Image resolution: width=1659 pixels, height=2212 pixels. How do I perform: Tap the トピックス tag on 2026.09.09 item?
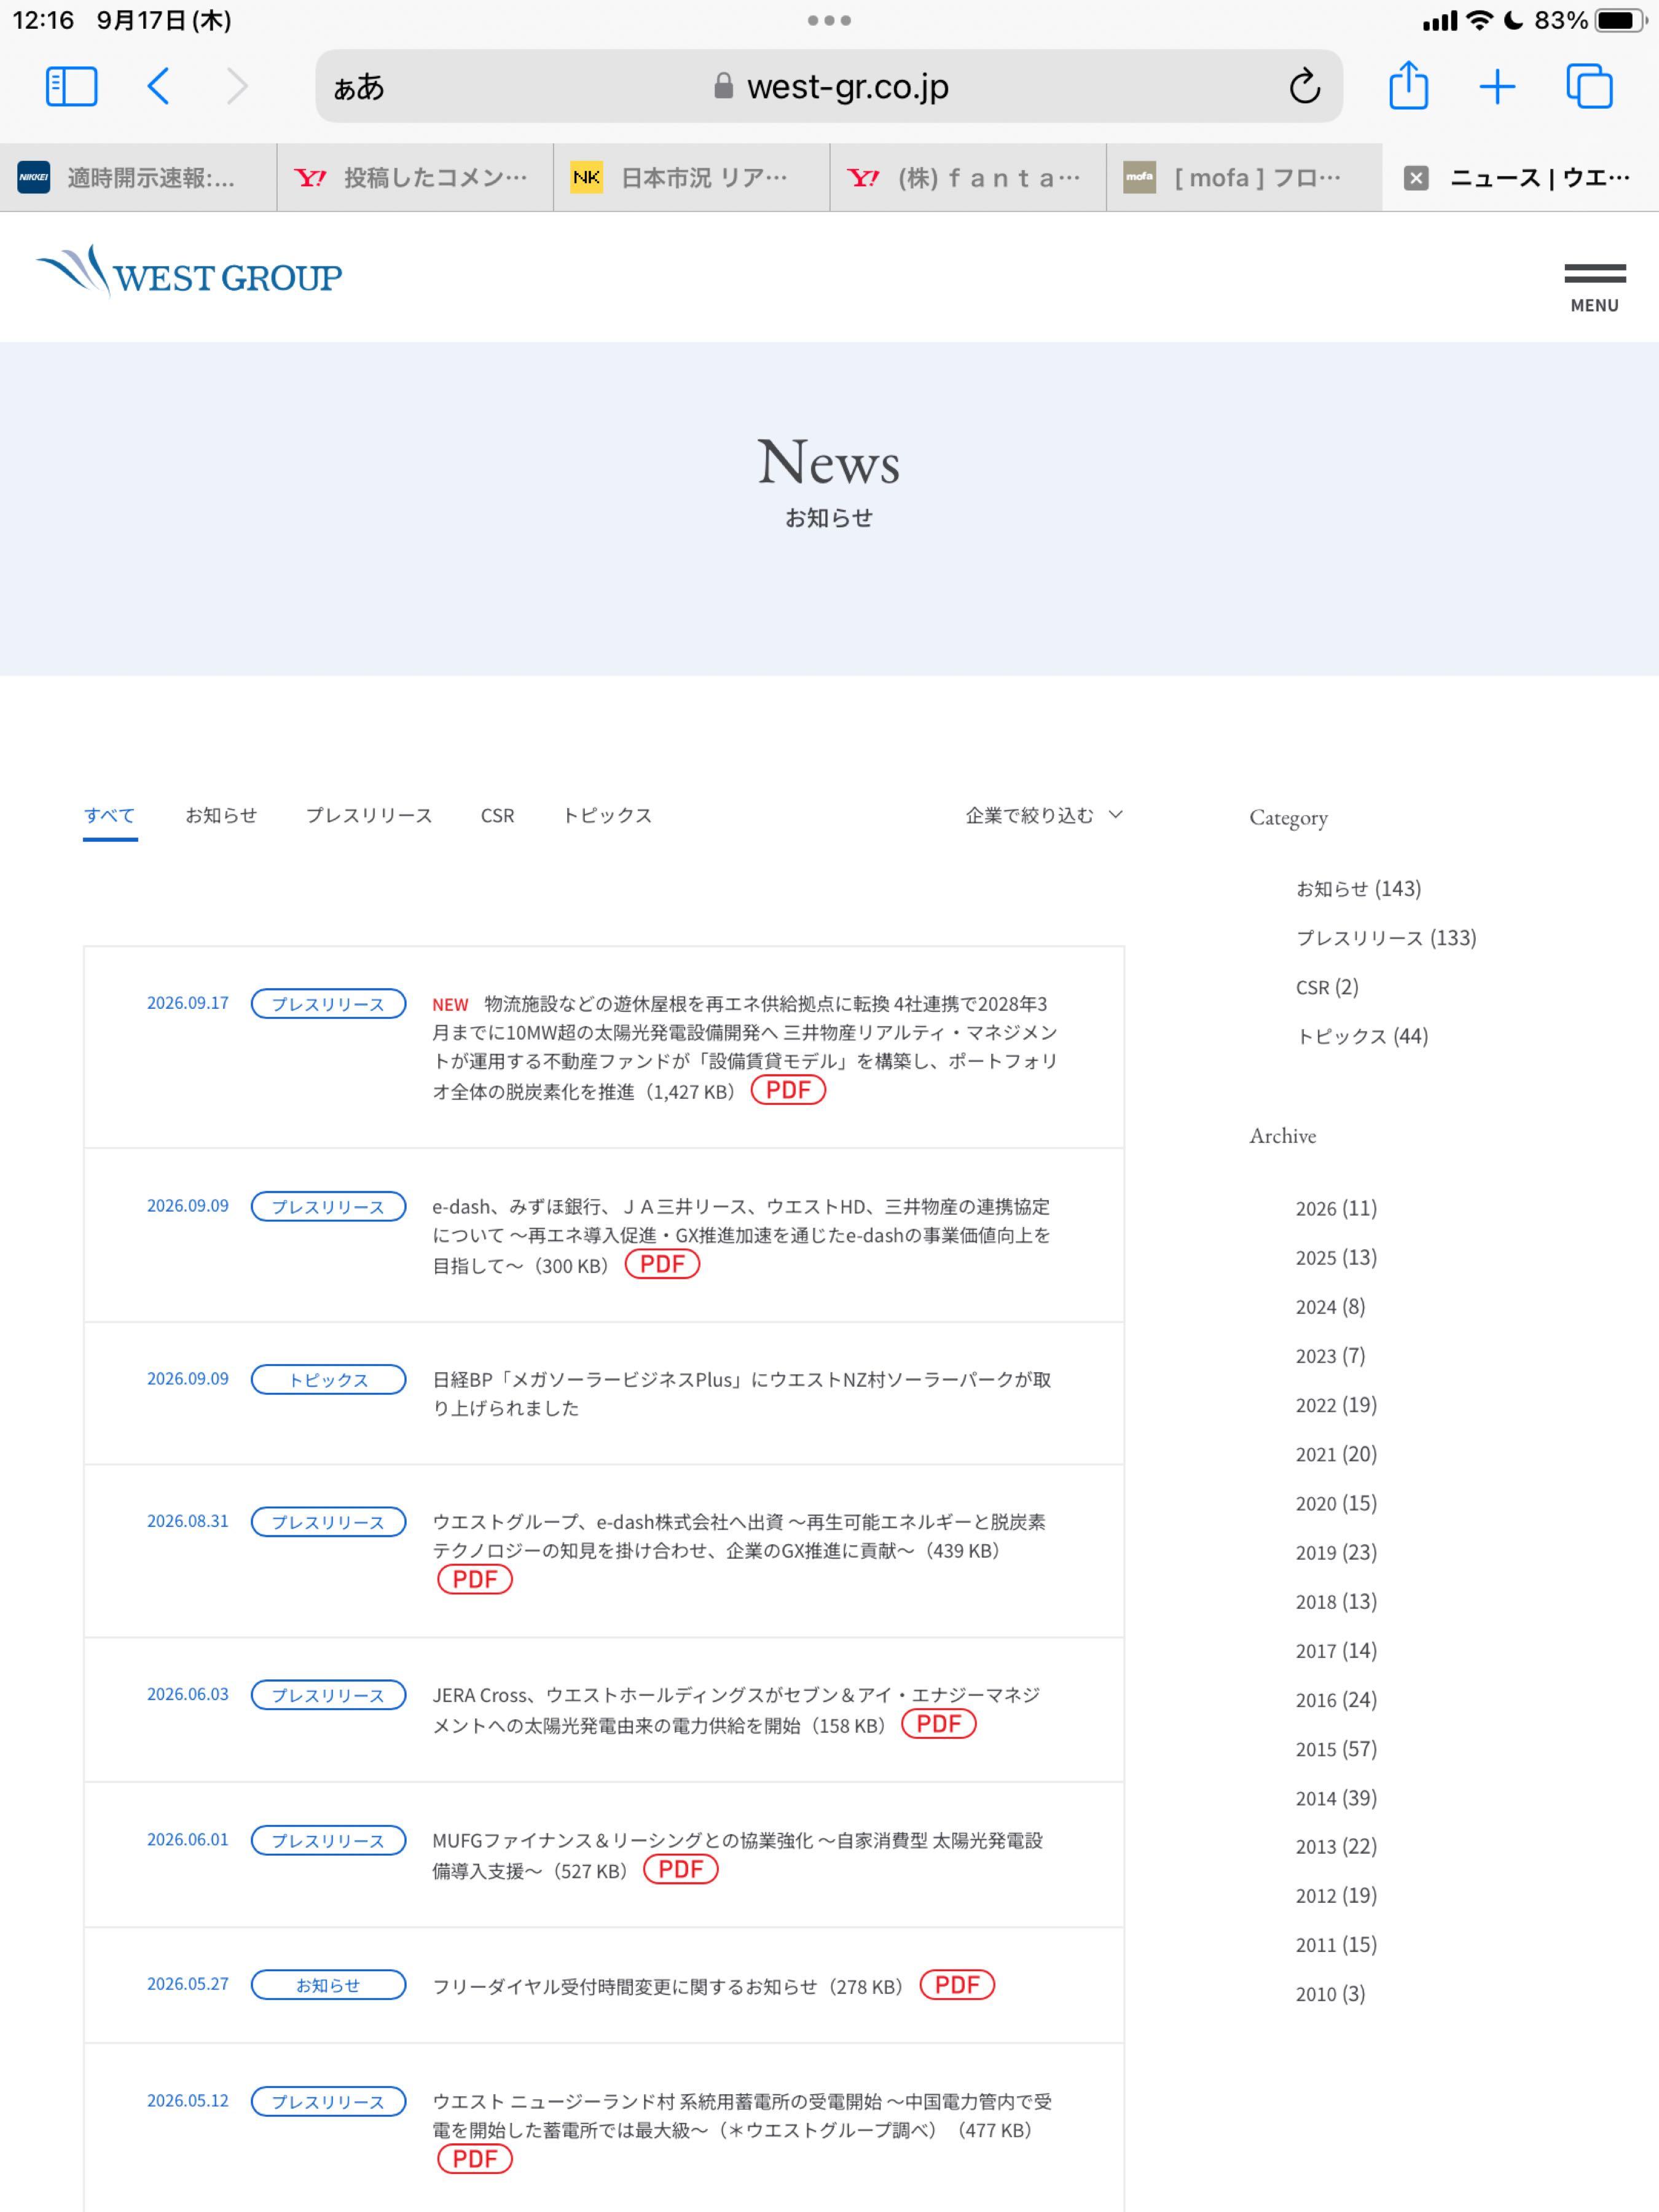point(328,1379)
